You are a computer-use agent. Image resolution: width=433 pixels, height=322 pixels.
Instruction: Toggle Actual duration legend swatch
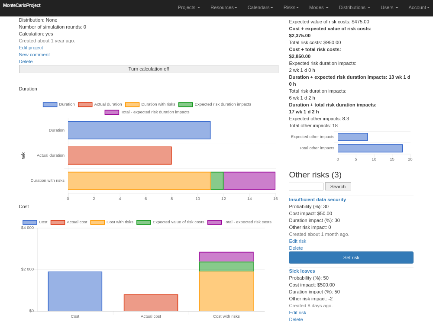point(85,105)
